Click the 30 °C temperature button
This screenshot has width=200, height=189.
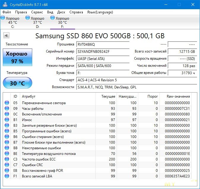(x=17, y=83)
